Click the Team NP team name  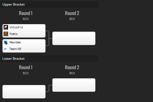[x=16, y=49]
